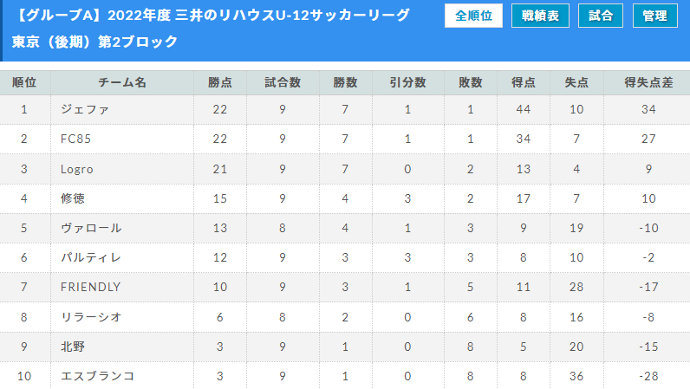Viewport: 690px width, 389px height.
Task: Select team name リラーシオ
Action: tap(91, 317)
